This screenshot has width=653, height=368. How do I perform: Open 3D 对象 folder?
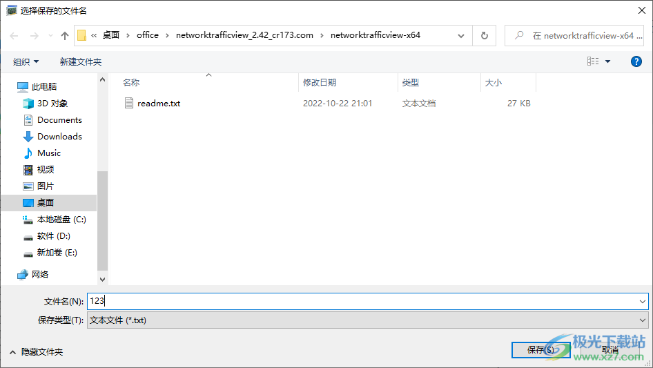52,104
